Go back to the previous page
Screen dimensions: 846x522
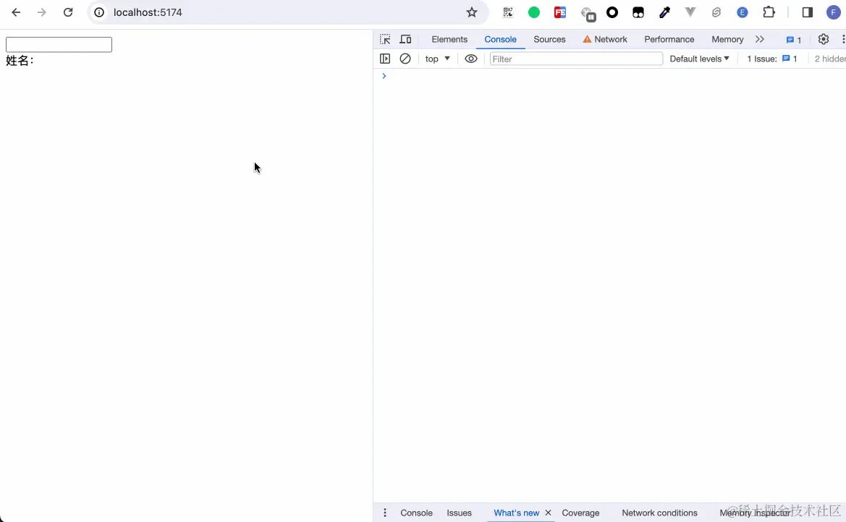coord(16,12)
